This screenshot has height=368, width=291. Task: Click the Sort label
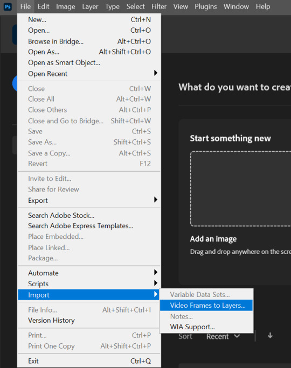[185, 336]
